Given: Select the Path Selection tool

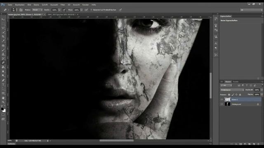Looking at the screenshot, I should point(3,89).
